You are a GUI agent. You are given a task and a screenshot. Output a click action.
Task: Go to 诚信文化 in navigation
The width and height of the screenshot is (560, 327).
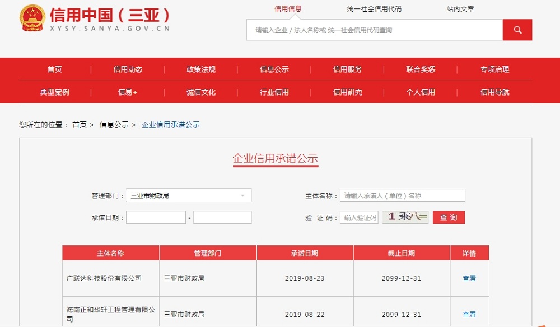201,92
